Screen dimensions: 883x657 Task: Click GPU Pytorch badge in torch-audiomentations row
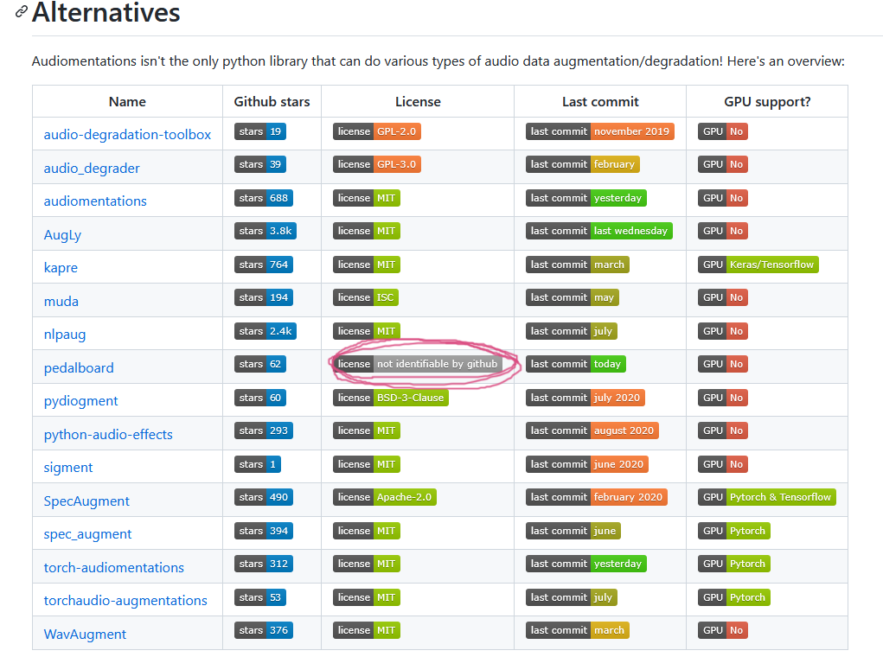click(x=734, y=564)
